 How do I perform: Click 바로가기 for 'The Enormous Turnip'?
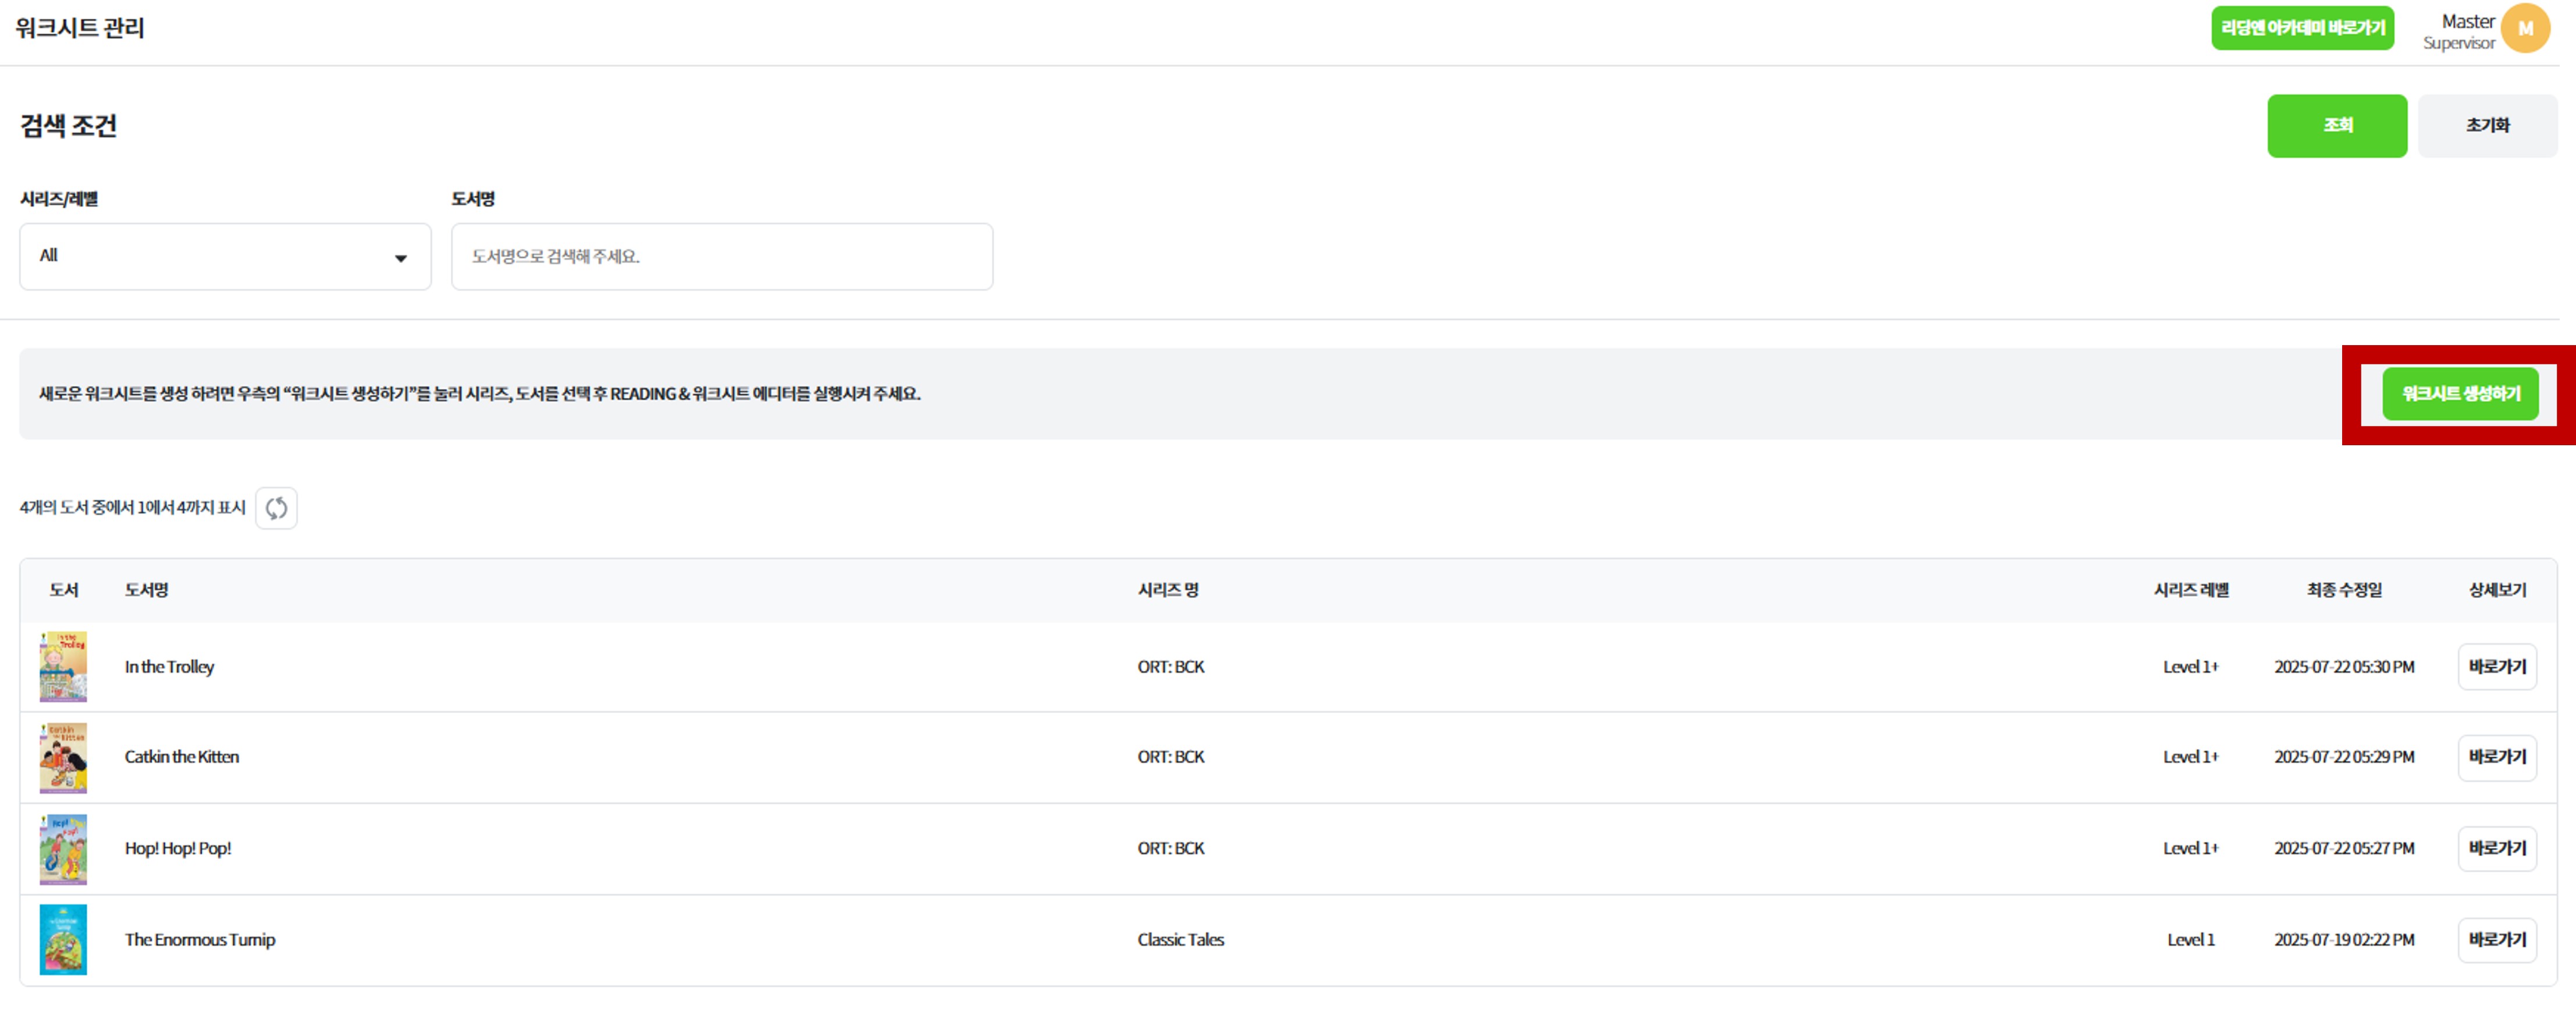coord(2496,940)
